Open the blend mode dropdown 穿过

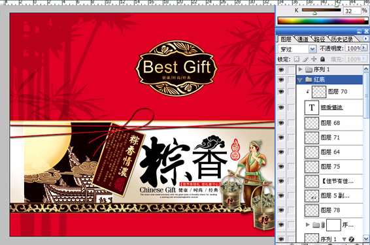click(297, 49)
